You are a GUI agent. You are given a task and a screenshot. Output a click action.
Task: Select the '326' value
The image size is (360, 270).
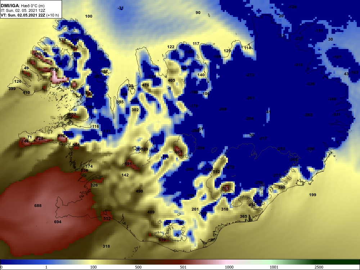point(94,185)
